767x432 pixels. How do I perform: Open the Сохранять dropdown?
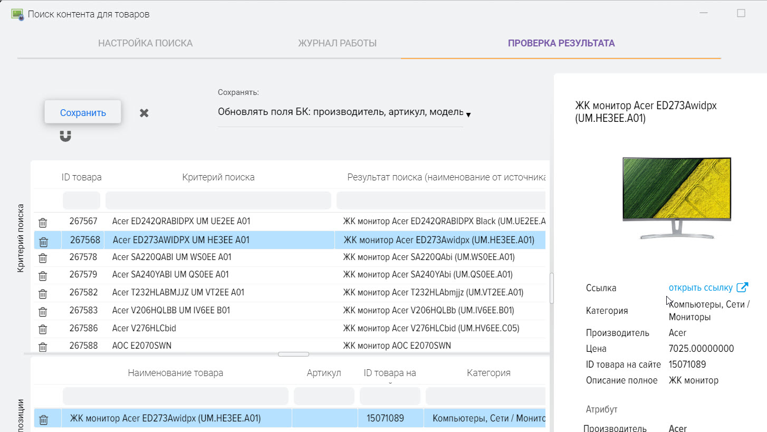[x=344, y=112]
